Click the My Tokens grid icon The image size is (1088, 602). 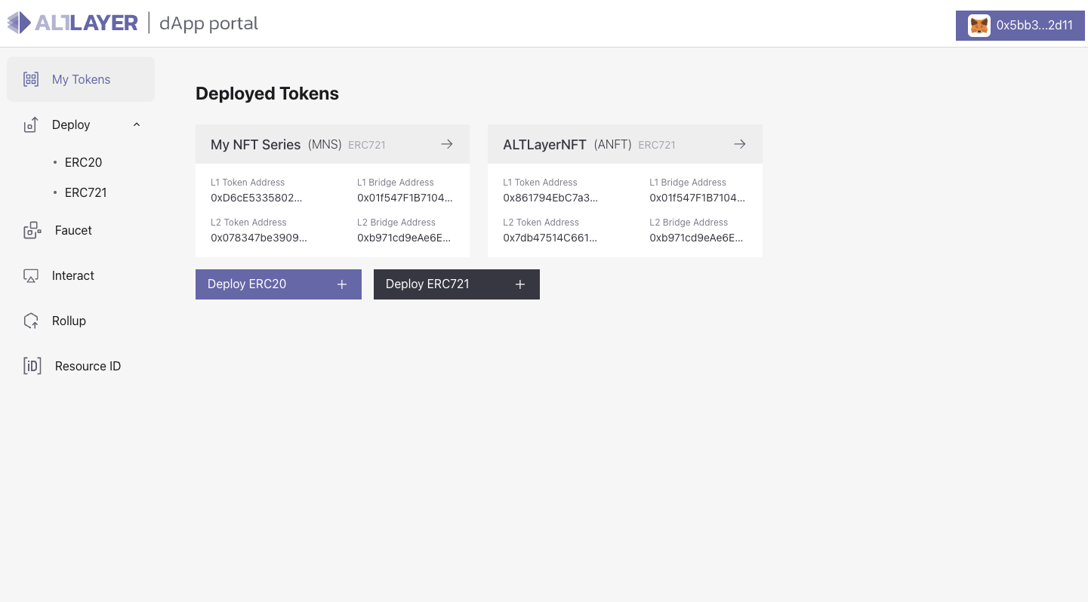(31, 79)
